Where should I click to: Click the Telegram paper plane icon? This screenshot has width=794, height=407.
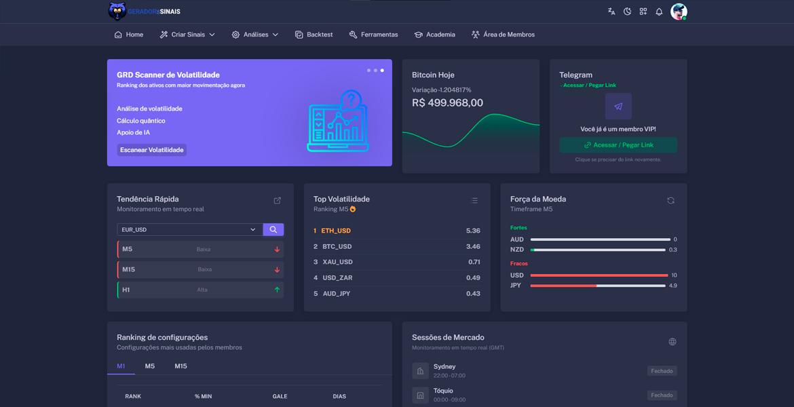coord(618,106)
